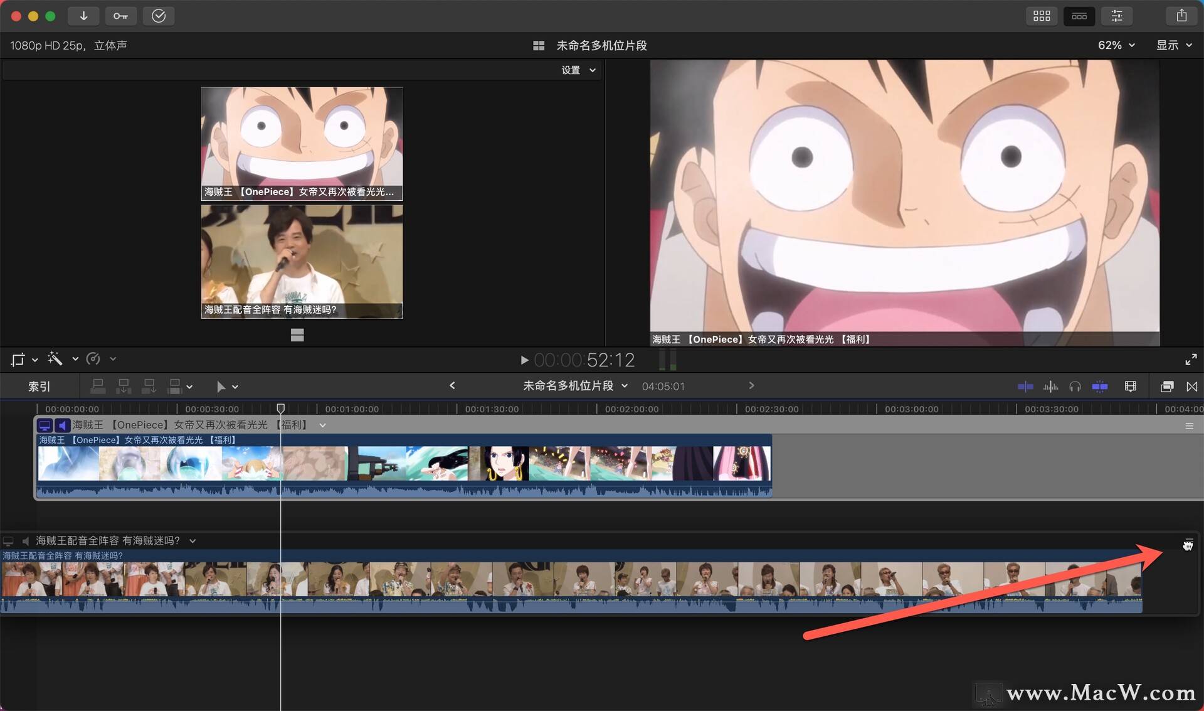Viewport: 1204px width, 711px height.
Task: Click the Connect clip edit icon
Action: pyautogui.click(x=98, y=387)
